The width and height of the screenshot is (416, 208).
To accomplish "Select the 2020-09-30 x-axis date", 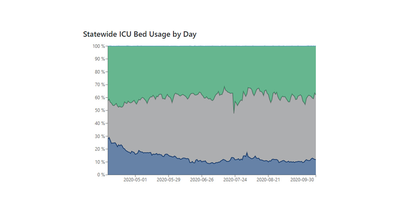I will (302, 180).
